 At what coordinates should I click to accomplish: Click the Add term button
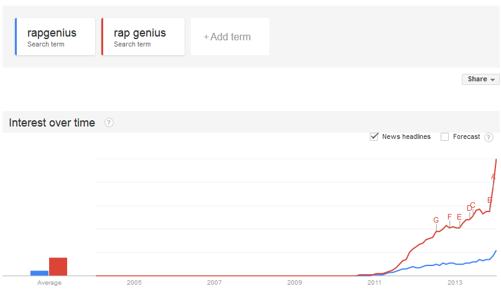click(229, 37)
